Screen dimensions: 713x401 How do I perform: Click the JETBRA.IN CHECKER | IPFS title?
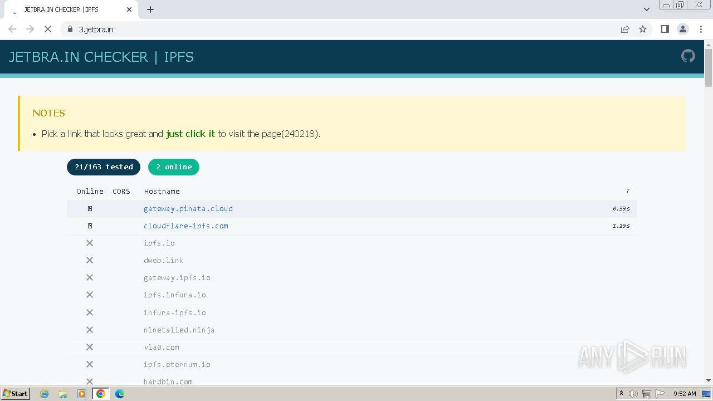coord(101,57)
